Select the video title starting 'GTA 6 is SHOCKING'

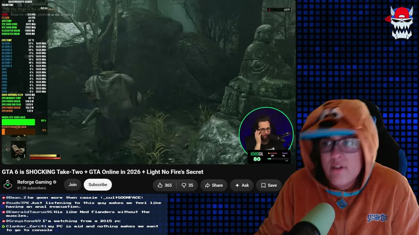point(102,172)
